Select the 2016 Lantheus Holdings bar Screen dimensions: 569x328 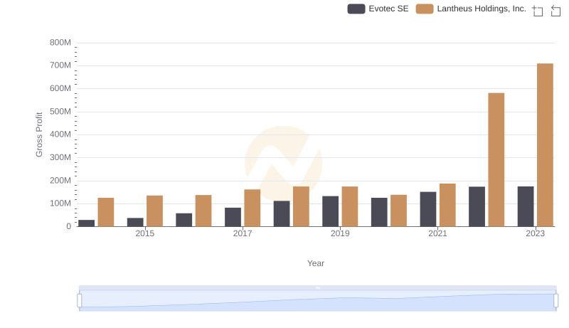click(x=203, y=211)
